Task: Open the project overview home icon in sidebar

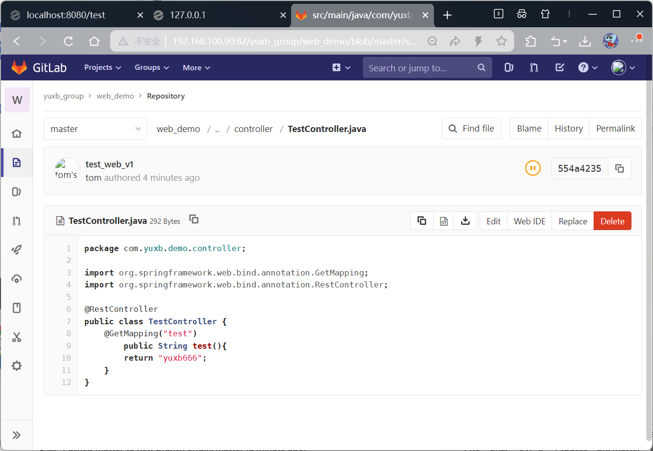Action: (17, 133)
